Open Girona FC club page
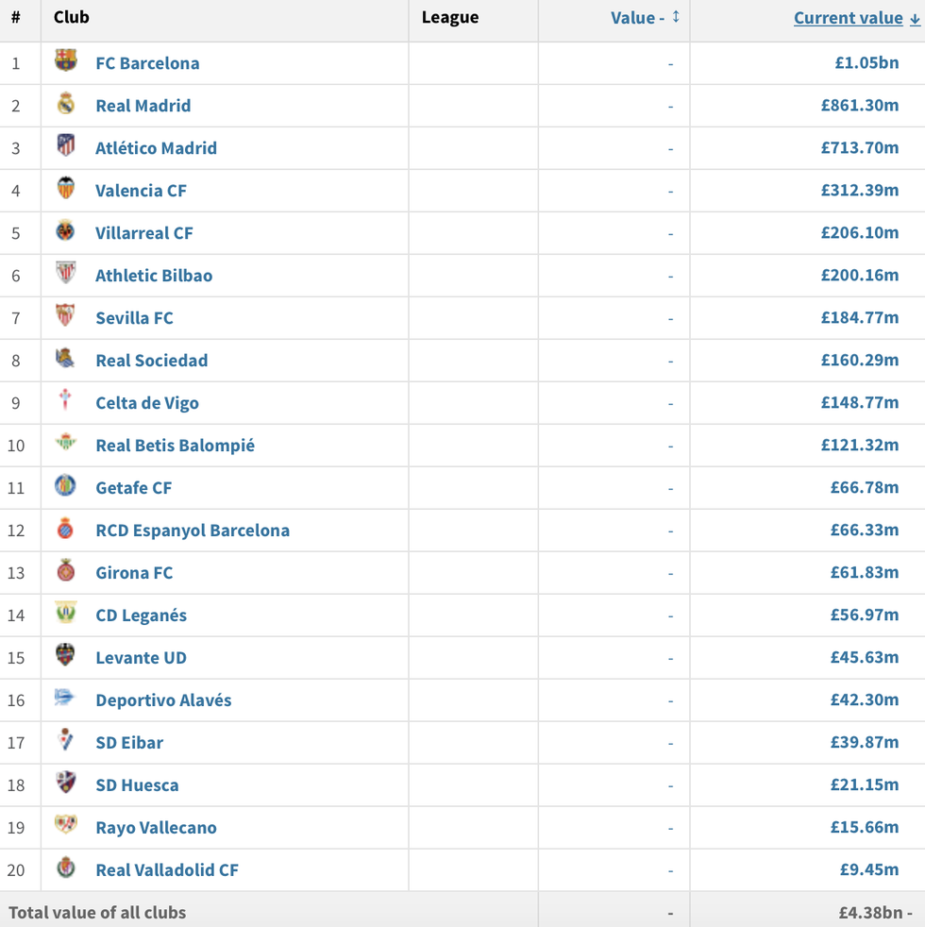 click(134, 573)
